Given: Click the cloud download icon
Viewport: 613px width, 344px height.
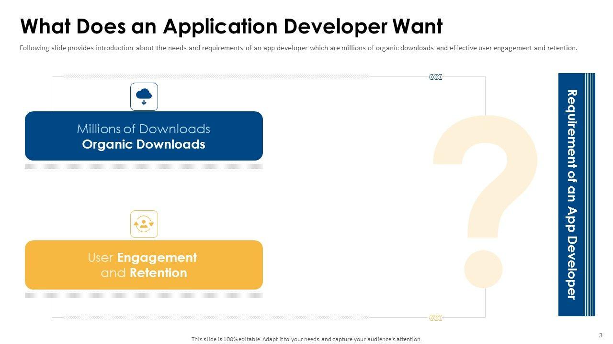Looking at the screenshot, I should 144,97.
